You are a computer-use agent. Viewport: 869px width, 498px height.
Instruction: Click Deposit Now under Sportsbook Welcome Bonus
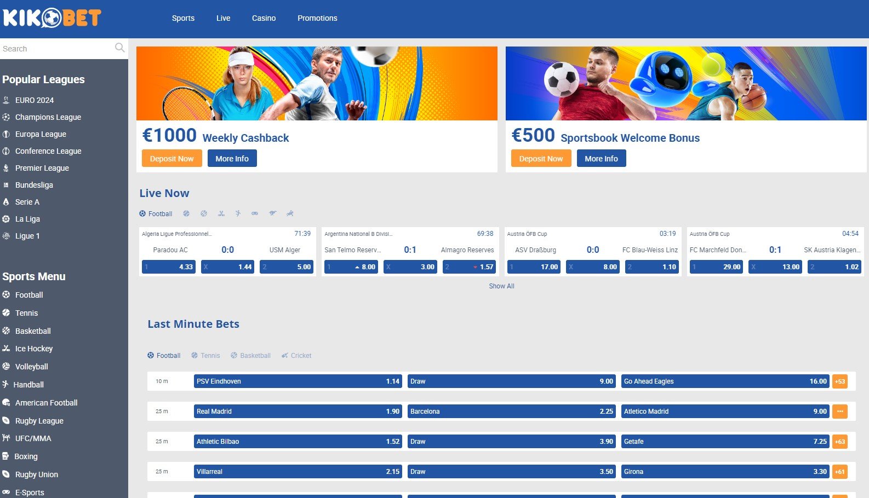(541, 158)
